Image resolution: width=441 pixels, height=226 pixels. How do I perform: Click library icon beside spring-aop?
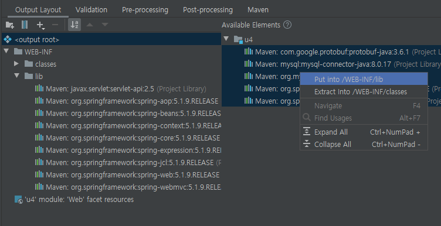click(39, 101)
